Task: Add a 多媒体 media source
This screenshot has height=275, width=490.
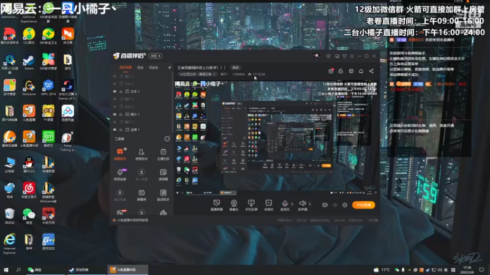Action: [x=268, y=205]
